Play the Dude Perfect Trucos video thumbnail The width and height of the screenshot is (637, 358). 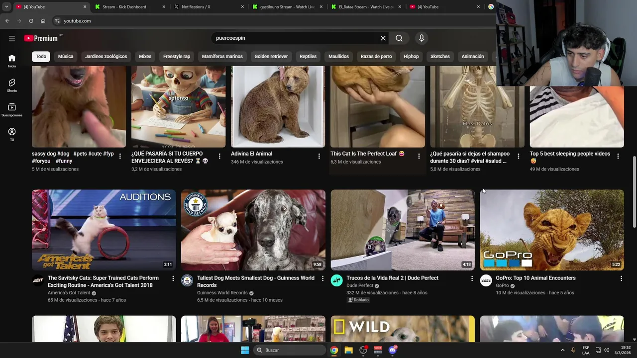(x=403, y=230)
